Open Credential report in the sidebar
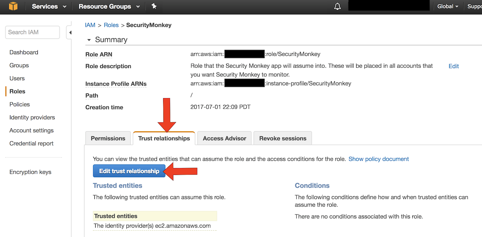 (31, 143)
